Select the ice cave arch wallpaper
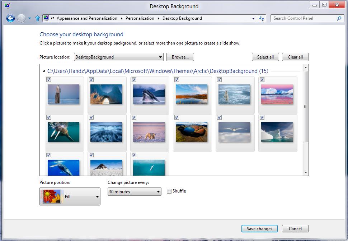The image size is (348, 241). click(106, 94)
